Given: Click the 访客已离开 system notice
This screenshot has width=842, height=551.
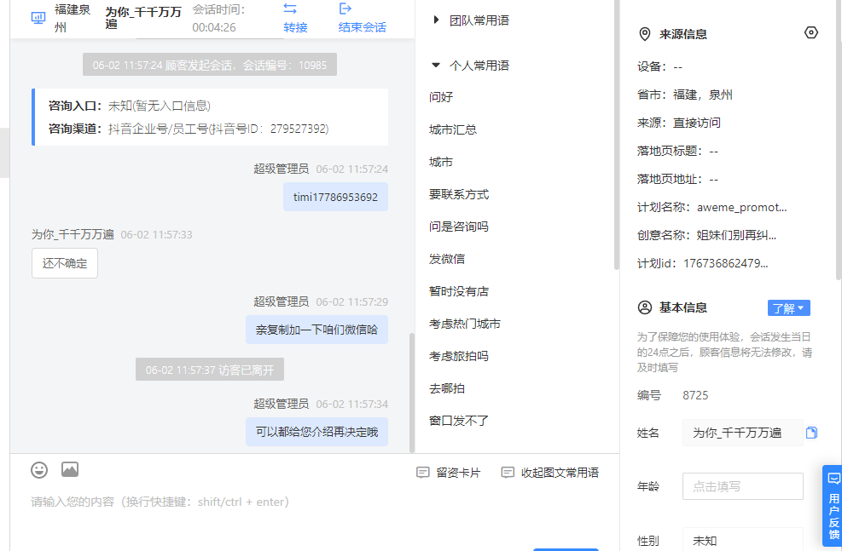Looking at the screenshot, I should coord(209,370).
